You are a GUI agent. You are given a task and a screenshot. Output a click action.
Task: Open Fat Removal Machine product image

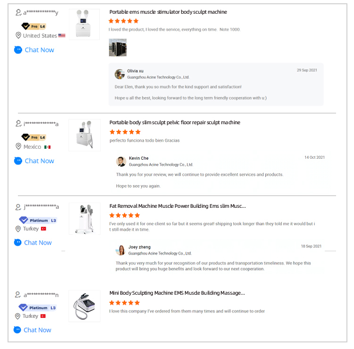coord(84,219)
